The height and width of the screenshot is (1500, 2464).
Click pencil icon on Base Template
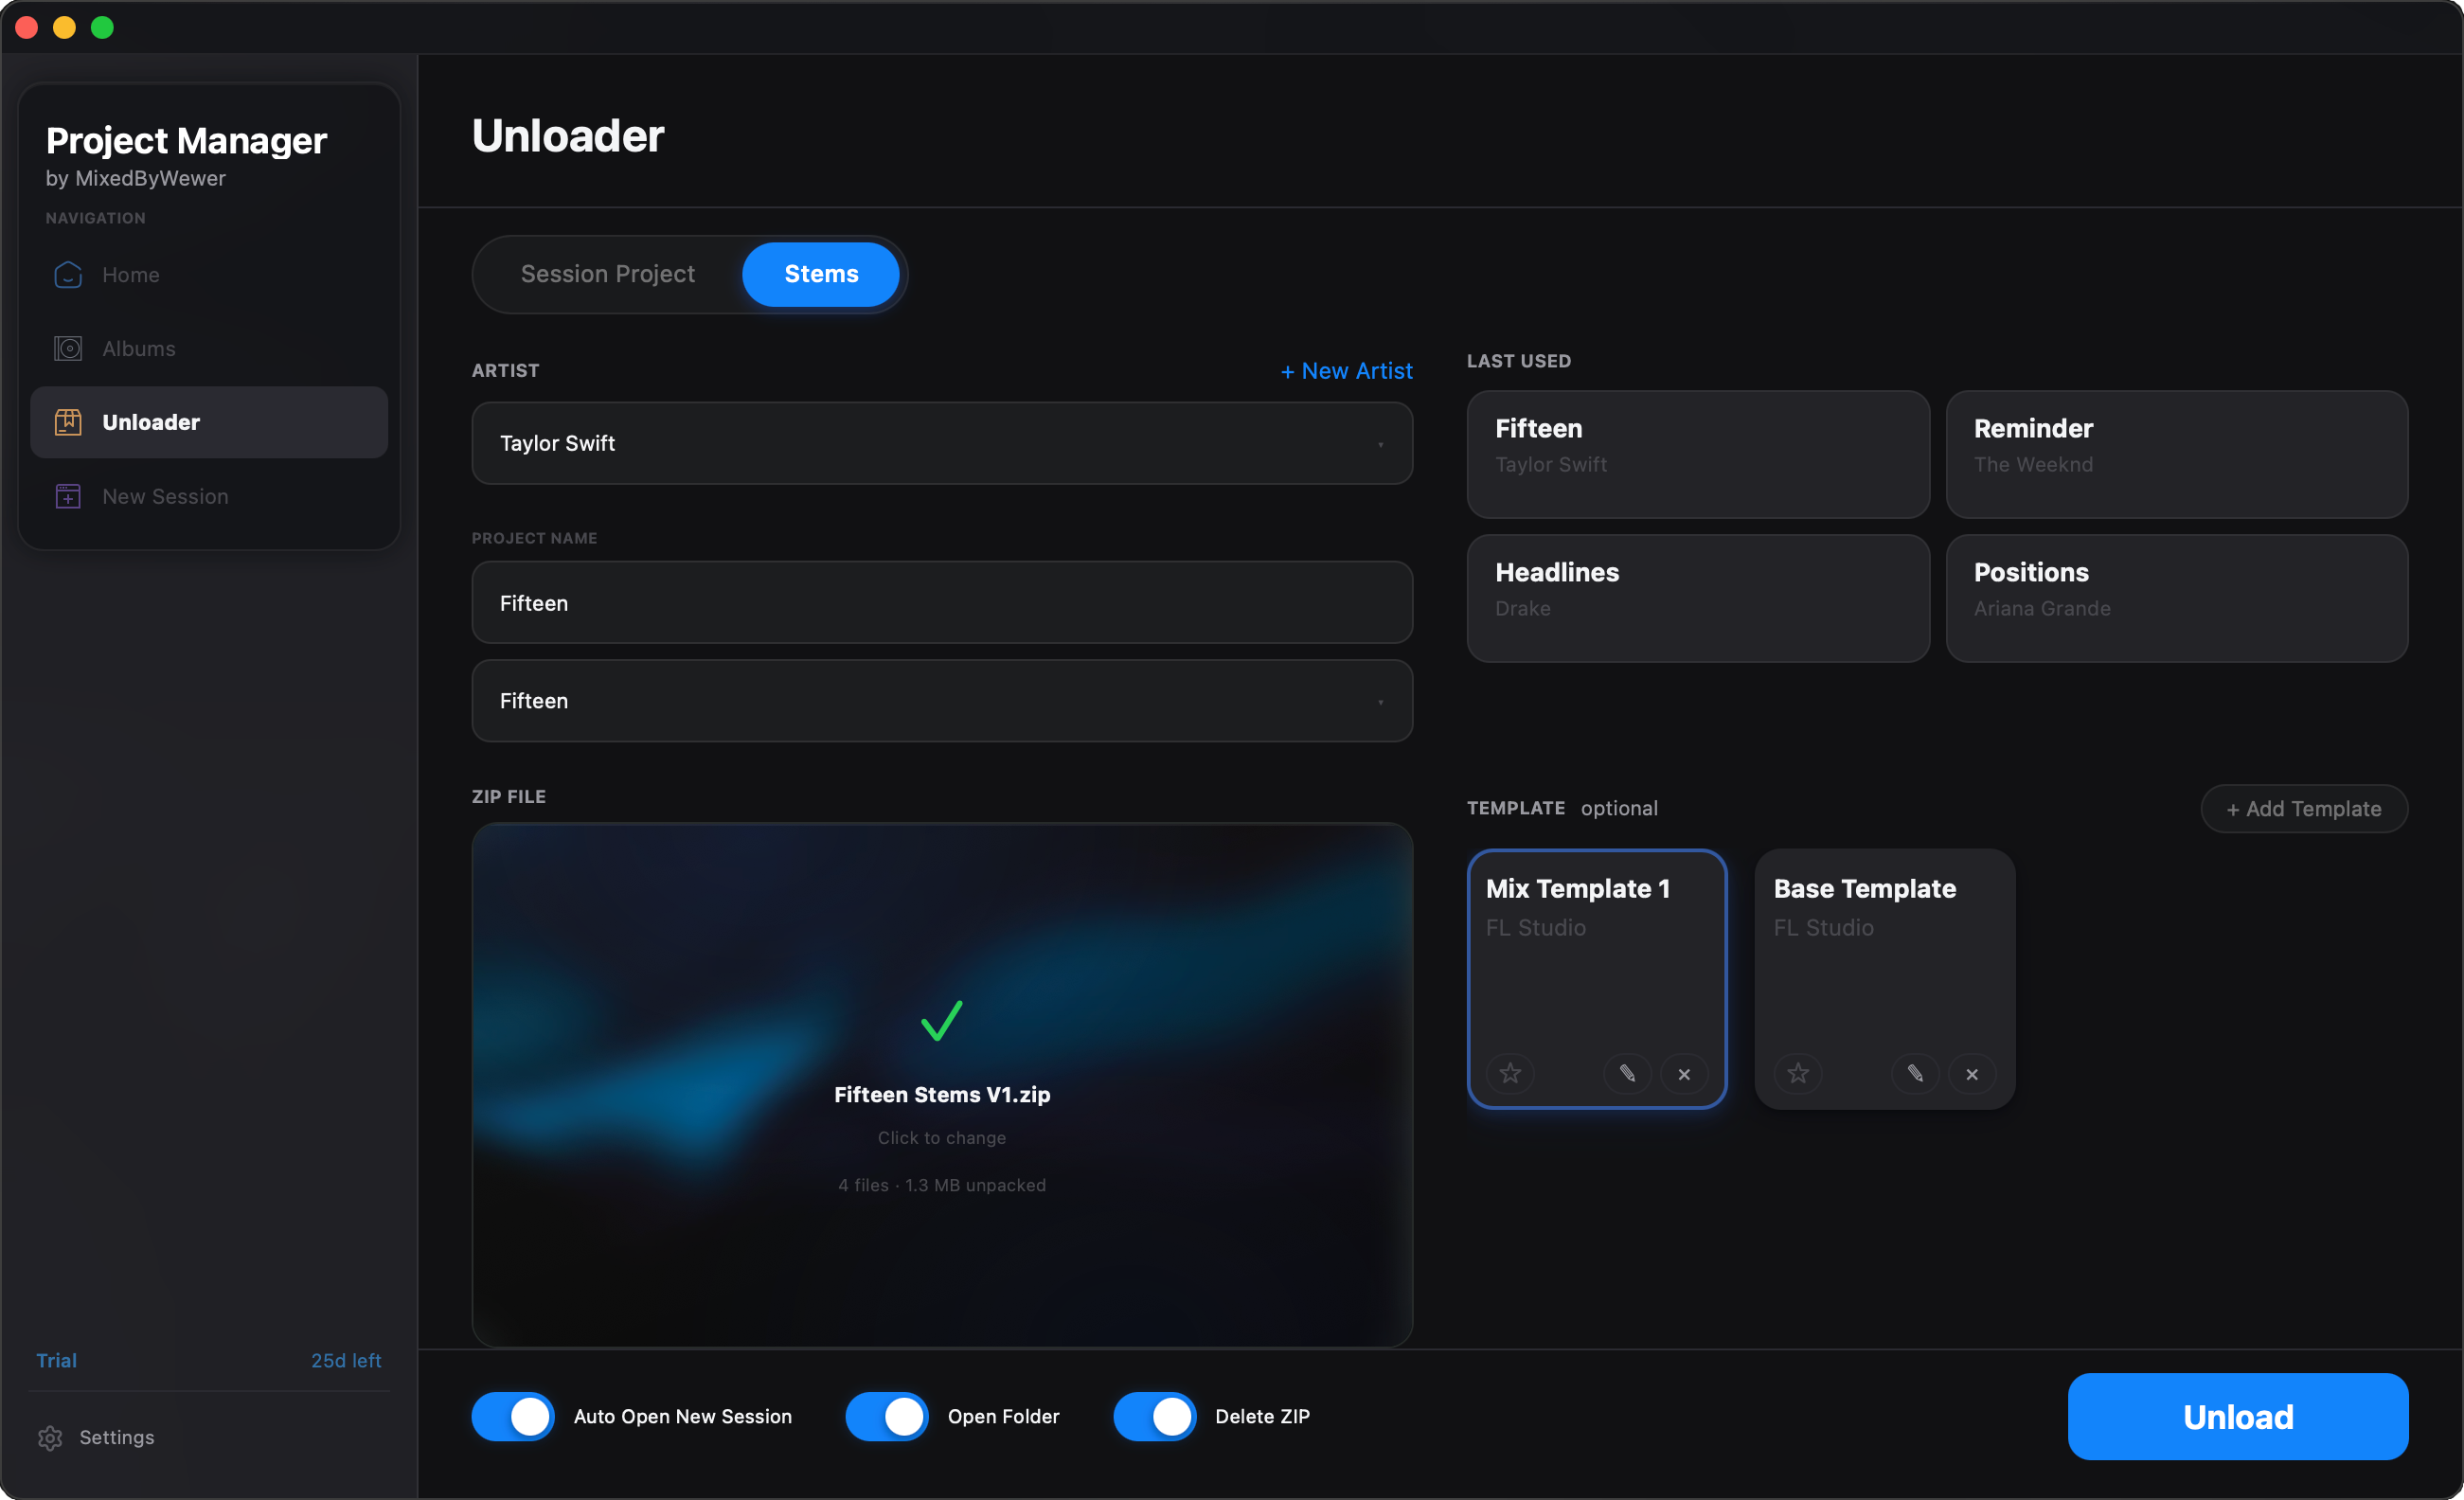(1915, 1073)
